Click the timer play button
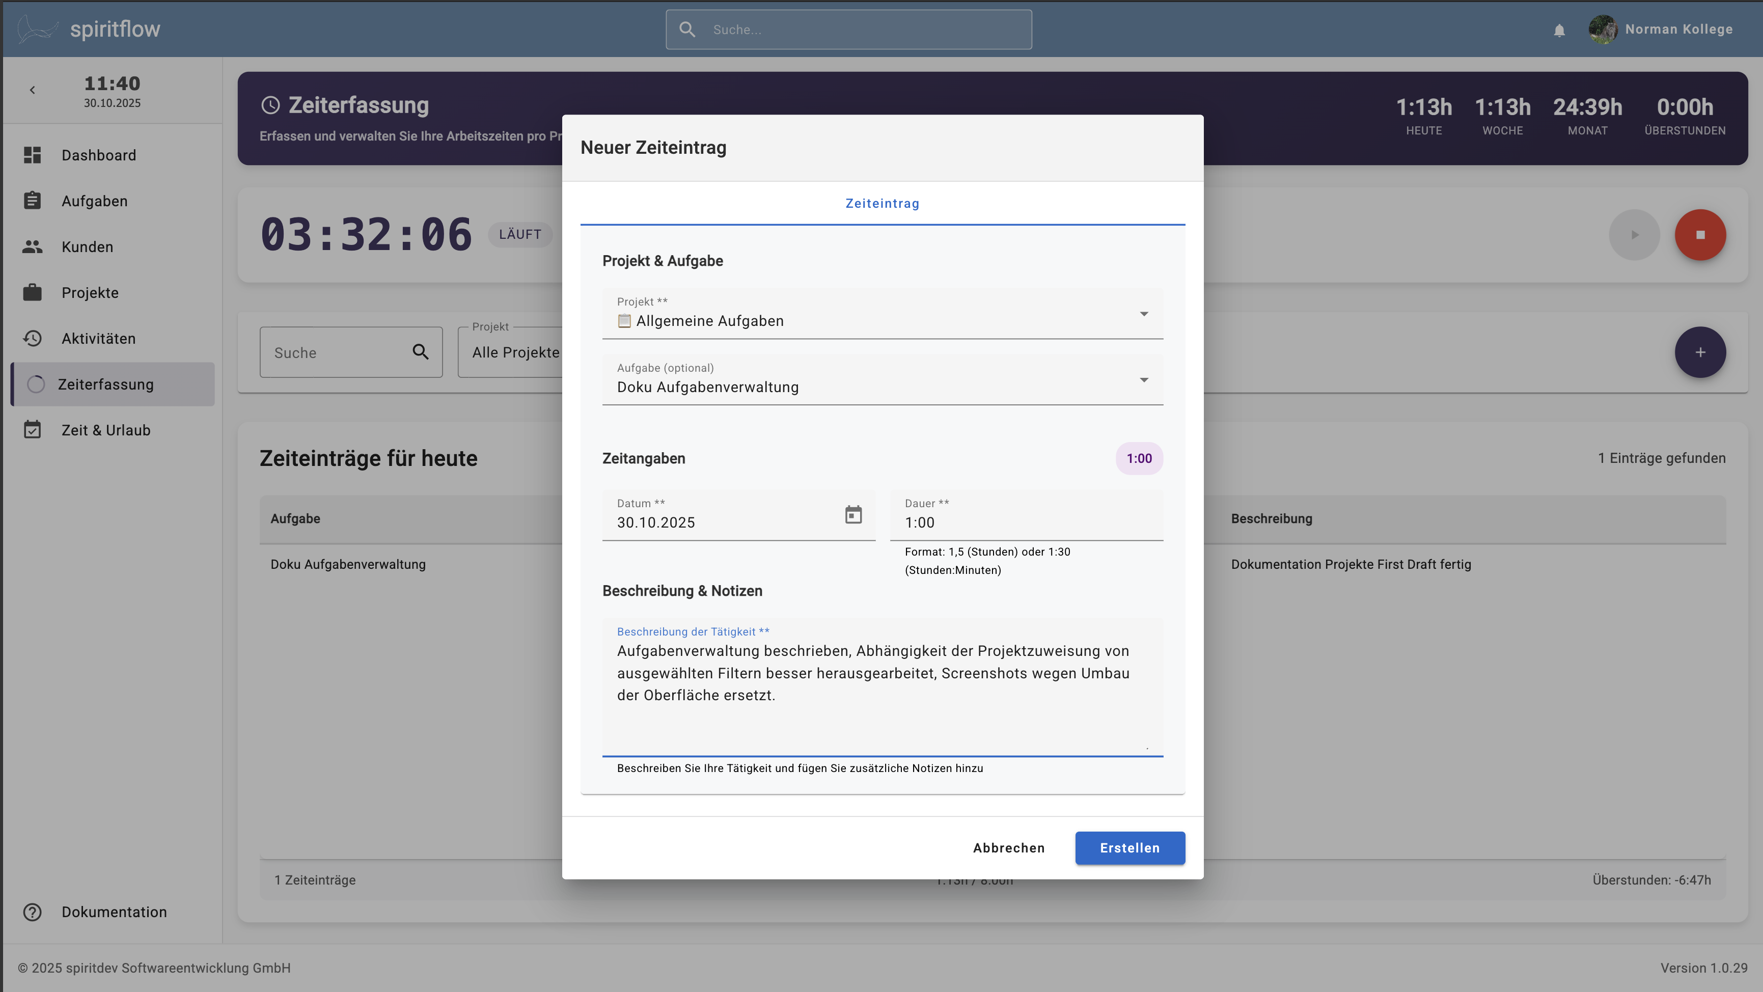Screen dimensions: 1763x992 click(x=1634, y=235)
